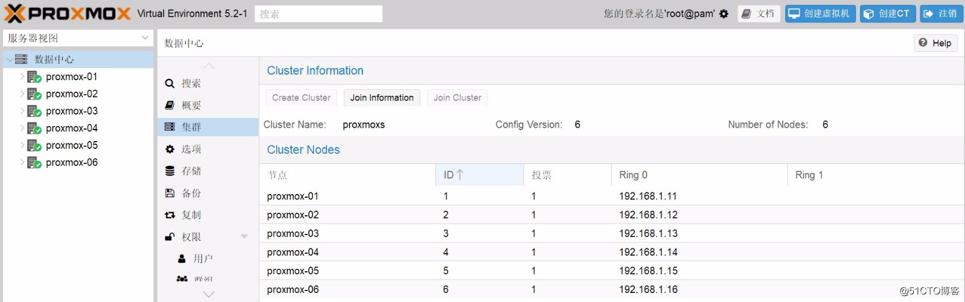Click the proxmox-05 node icon

34,145
